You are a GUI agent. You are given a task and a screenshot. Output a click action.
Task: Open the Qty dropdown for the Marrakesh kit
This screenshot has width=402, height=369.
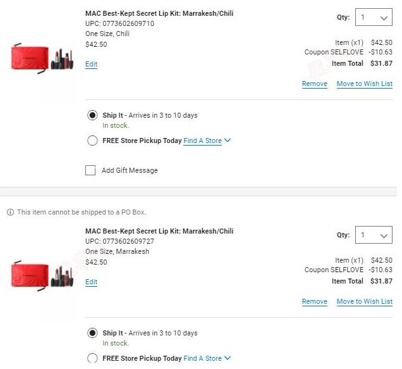(x=374, y=235)
